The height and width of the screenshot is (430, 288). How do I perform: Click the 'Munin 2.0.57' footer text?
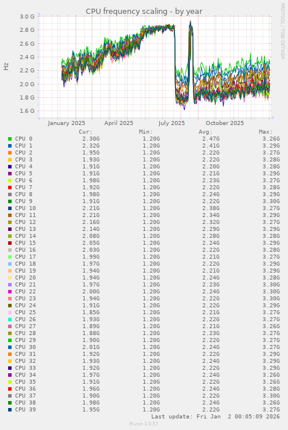[x=144, y=424]
